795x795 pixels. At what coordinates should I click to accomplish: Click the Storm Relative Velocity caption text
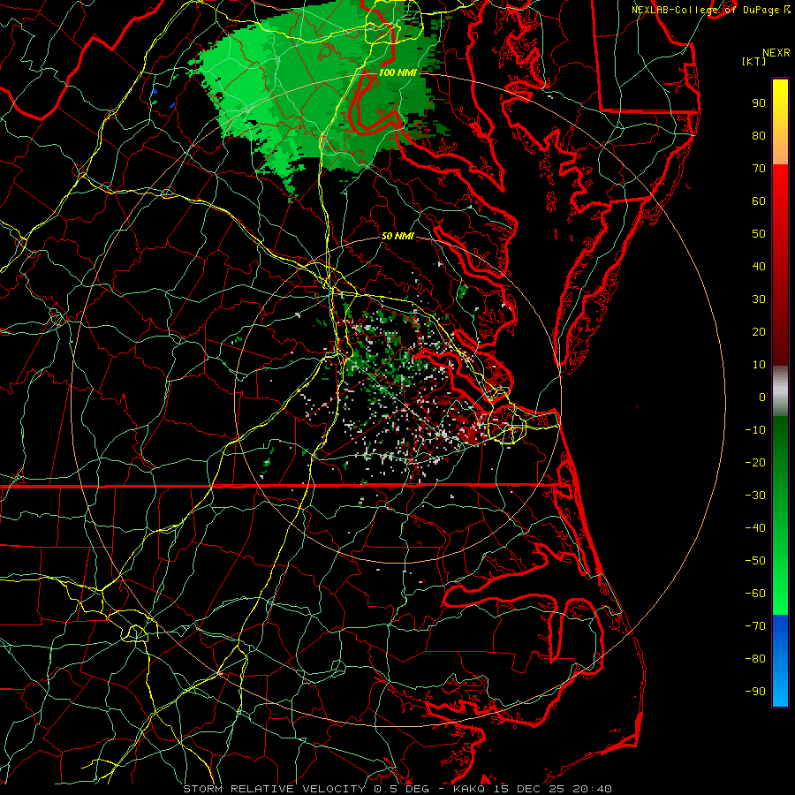click(x=397, y=789)
